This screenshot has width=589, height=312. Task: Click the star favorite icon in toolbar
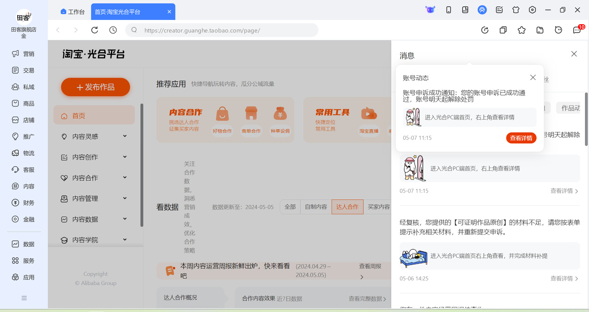[x=521, y=30]
